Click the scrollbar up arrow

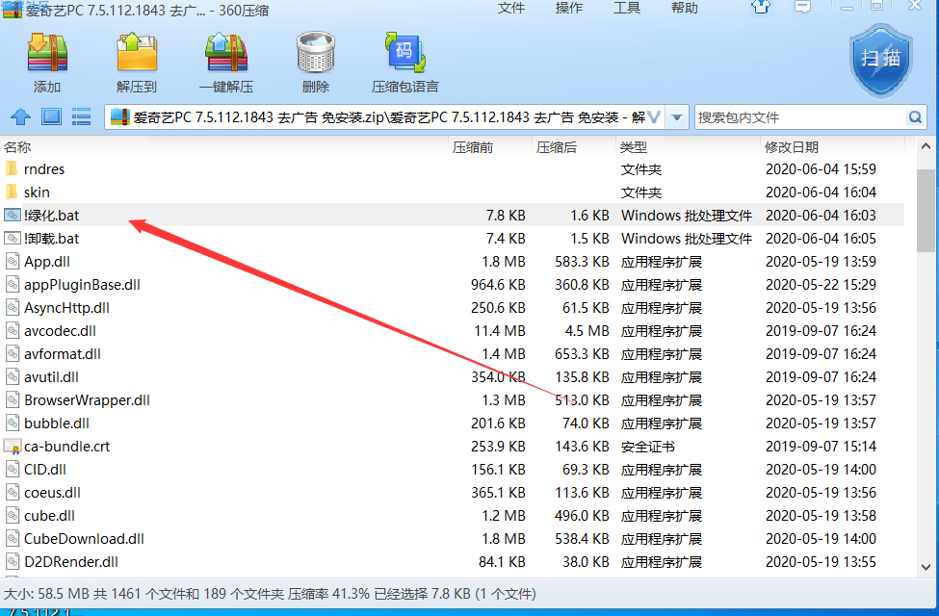click(x=926, y=146)
